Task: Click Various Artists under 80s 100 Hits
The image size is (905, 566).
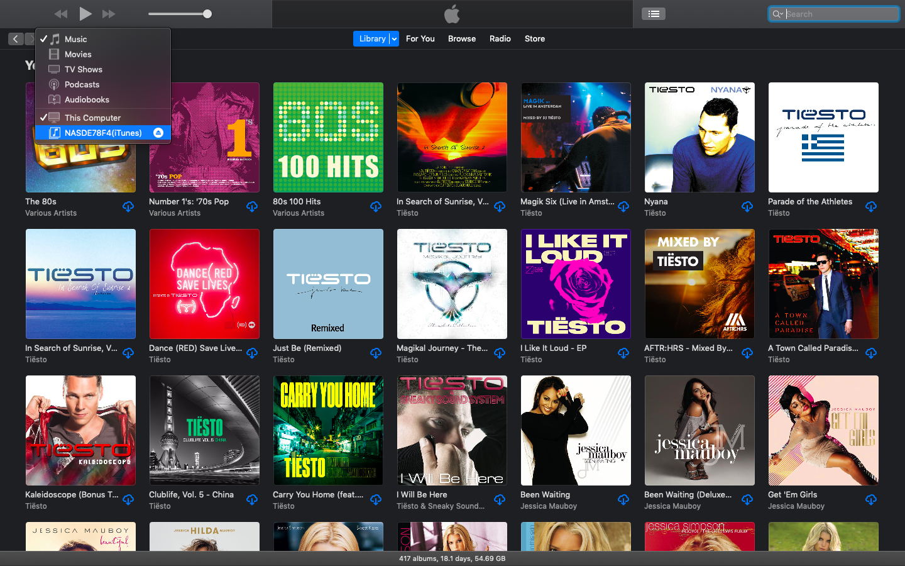Action: coord(299,213)
